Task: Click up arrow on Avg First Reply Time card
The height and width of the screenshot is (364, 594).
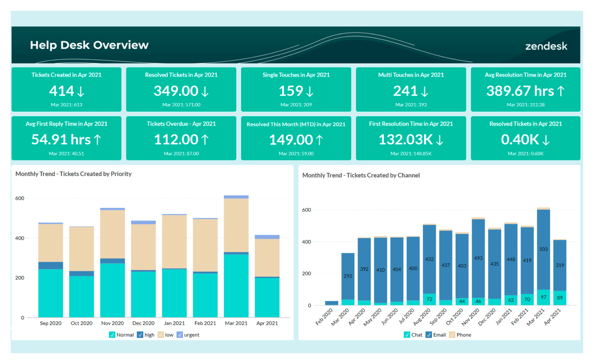Action: 97,140
